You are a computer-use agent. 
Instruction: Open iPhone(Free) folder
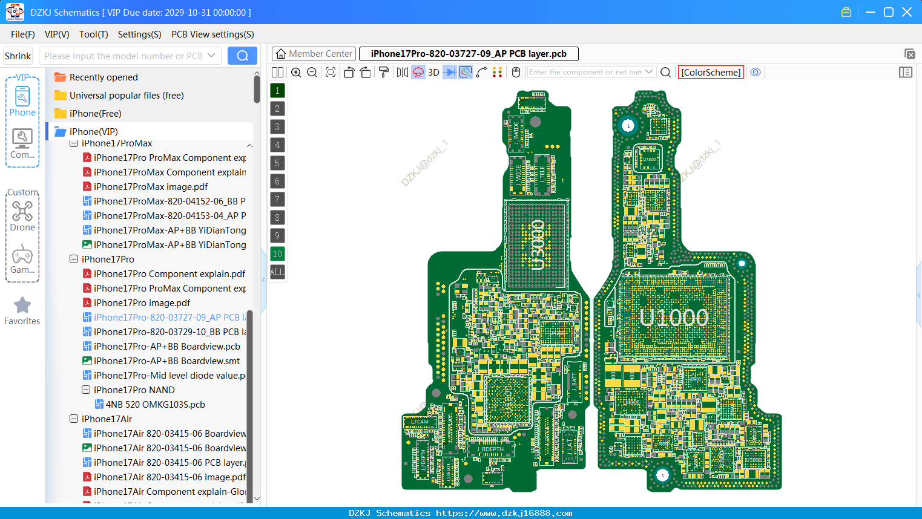pyautogui.click(x=95, y=113)
